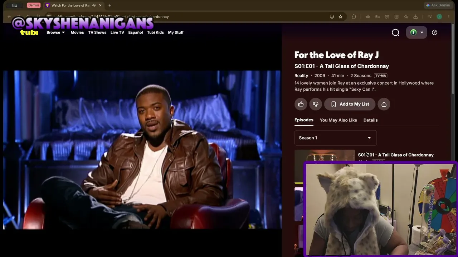458x257 pixels.
Task: Select the Episodes tab
Action: [304, 120]
